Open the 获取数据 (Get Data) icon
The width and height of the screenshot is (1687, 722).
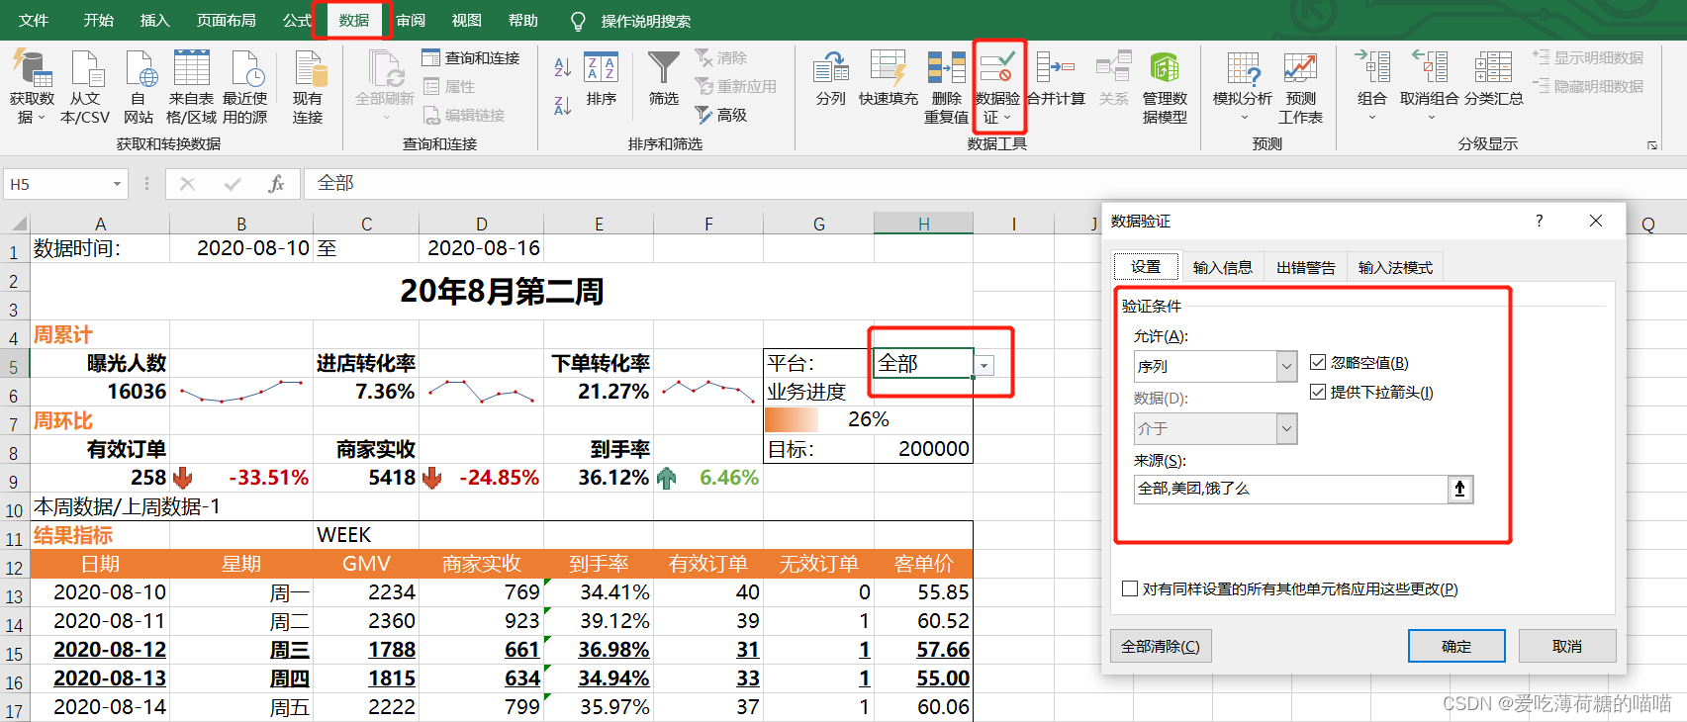point(32,69)
